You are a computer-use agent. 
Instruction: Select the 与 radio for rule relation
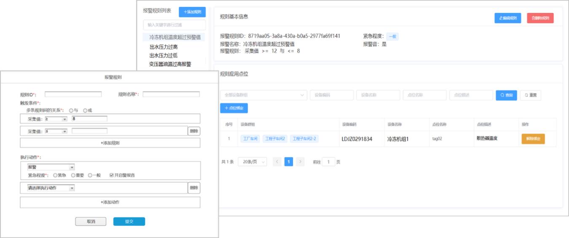71,110
